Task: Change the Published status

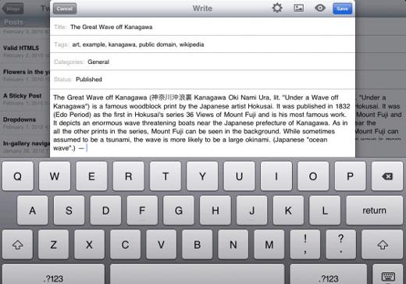Action: coord(202,80)
